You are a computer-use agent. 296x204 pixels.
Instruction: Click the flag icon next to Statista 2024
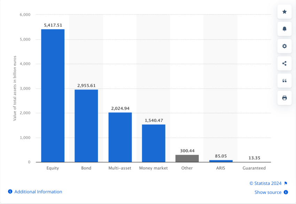coord(286,183)
